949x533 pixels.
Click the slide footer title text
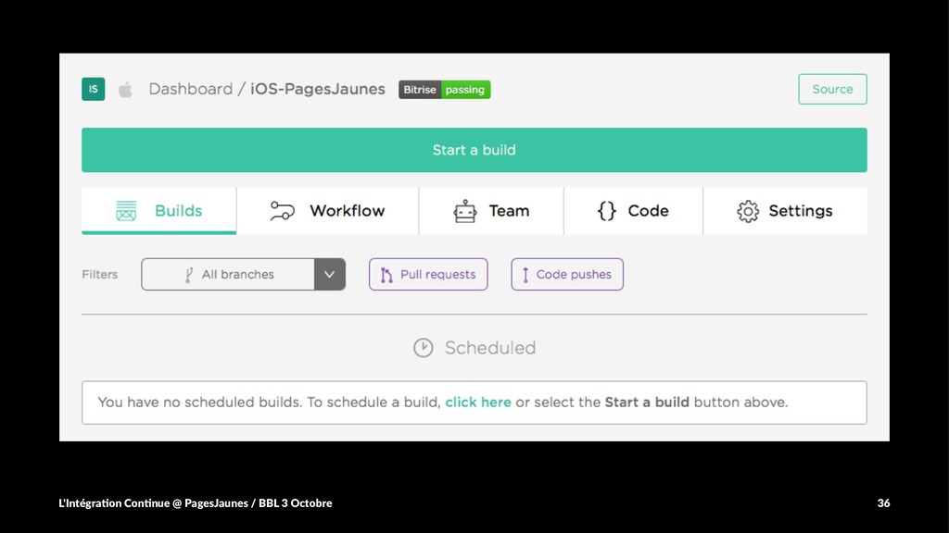click(196, 502)
